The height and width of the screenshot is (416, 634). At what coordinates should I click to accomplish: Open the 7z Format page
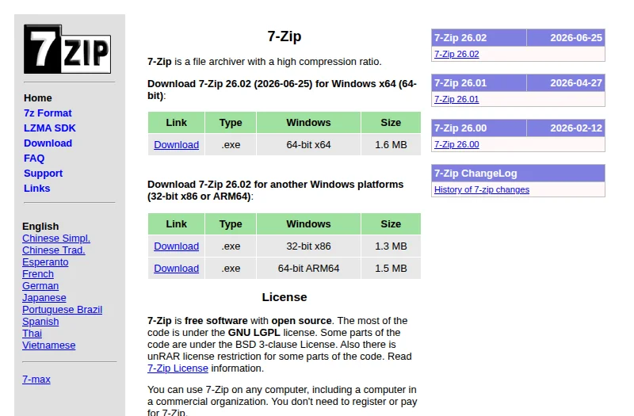48,113
